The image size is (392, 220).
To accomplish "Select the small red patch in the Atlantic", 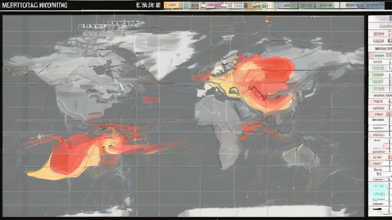I will pos(151,100).
